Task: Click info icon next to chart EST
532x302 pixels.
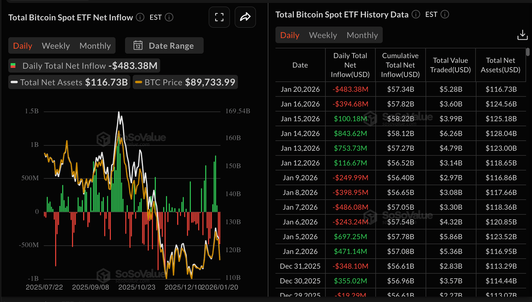Action: [x=169, y=17]
